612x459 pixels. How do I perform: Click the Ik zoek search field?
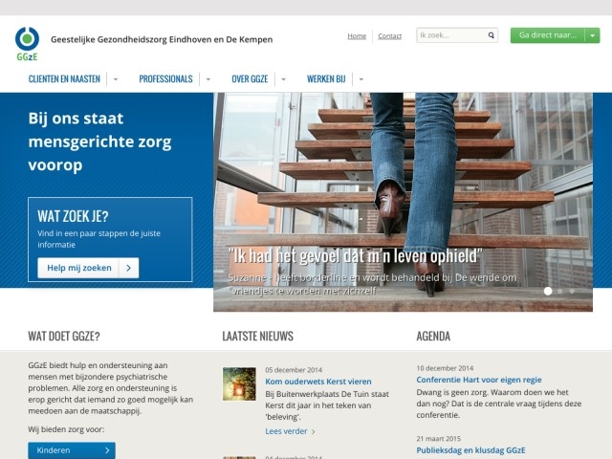[449, 35]
